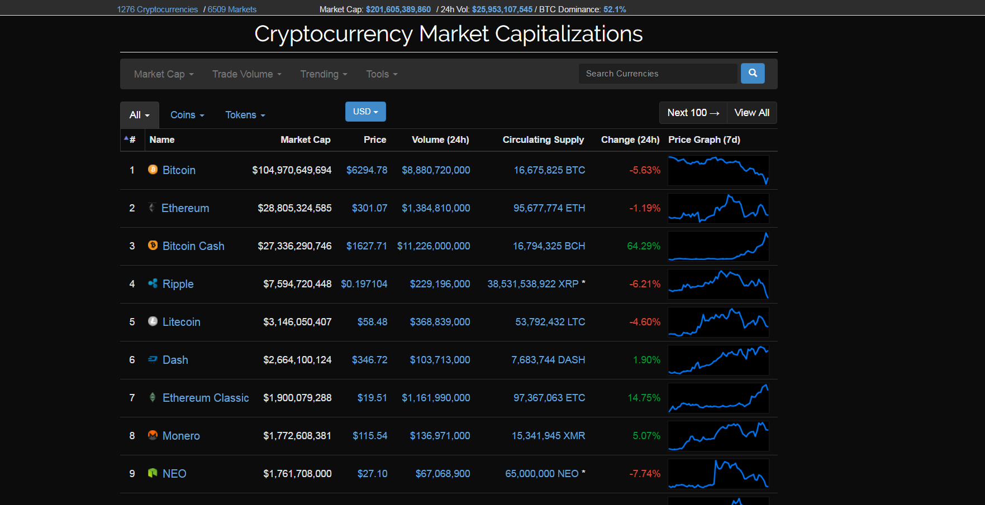Click the Ethereum logo icon

(x=151, y=207)
